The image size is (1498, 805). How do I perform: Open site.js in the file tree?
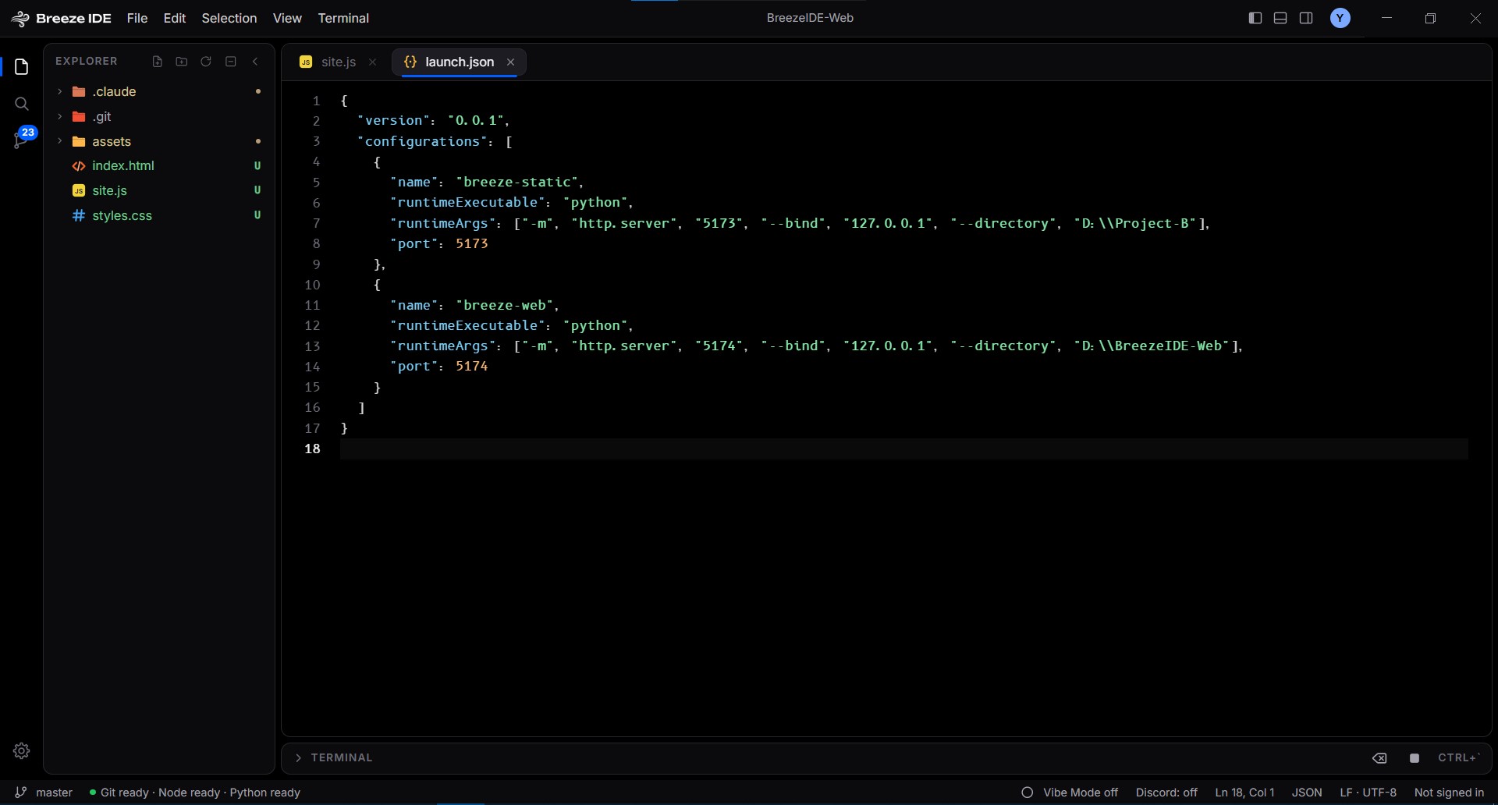pyautogui.click(x=158, y=190)
